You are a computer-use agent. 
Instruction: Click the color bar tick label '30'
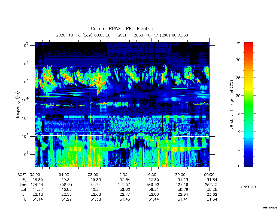(x=238, y=60)
